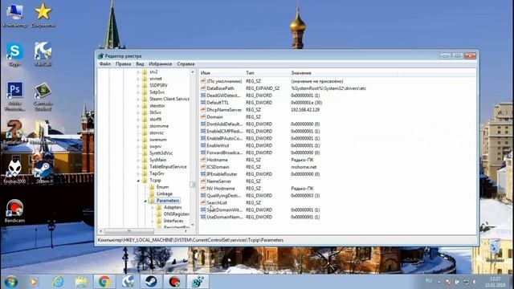This screenshot has width=514, height=289.
Task: Open the Skype desktop shortcut
Action: coord(14,54)
